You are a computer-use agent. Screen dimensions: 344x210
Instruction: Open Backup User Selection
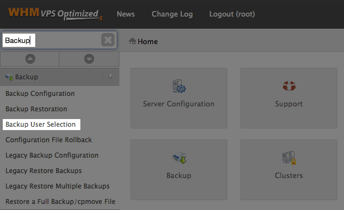coord(41,125)
